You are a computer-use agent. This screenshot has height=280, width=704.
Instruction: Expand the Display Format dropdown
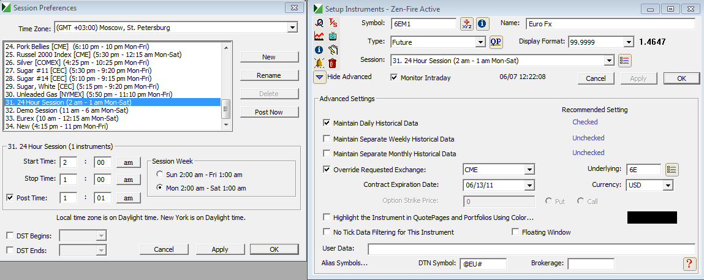628,42
